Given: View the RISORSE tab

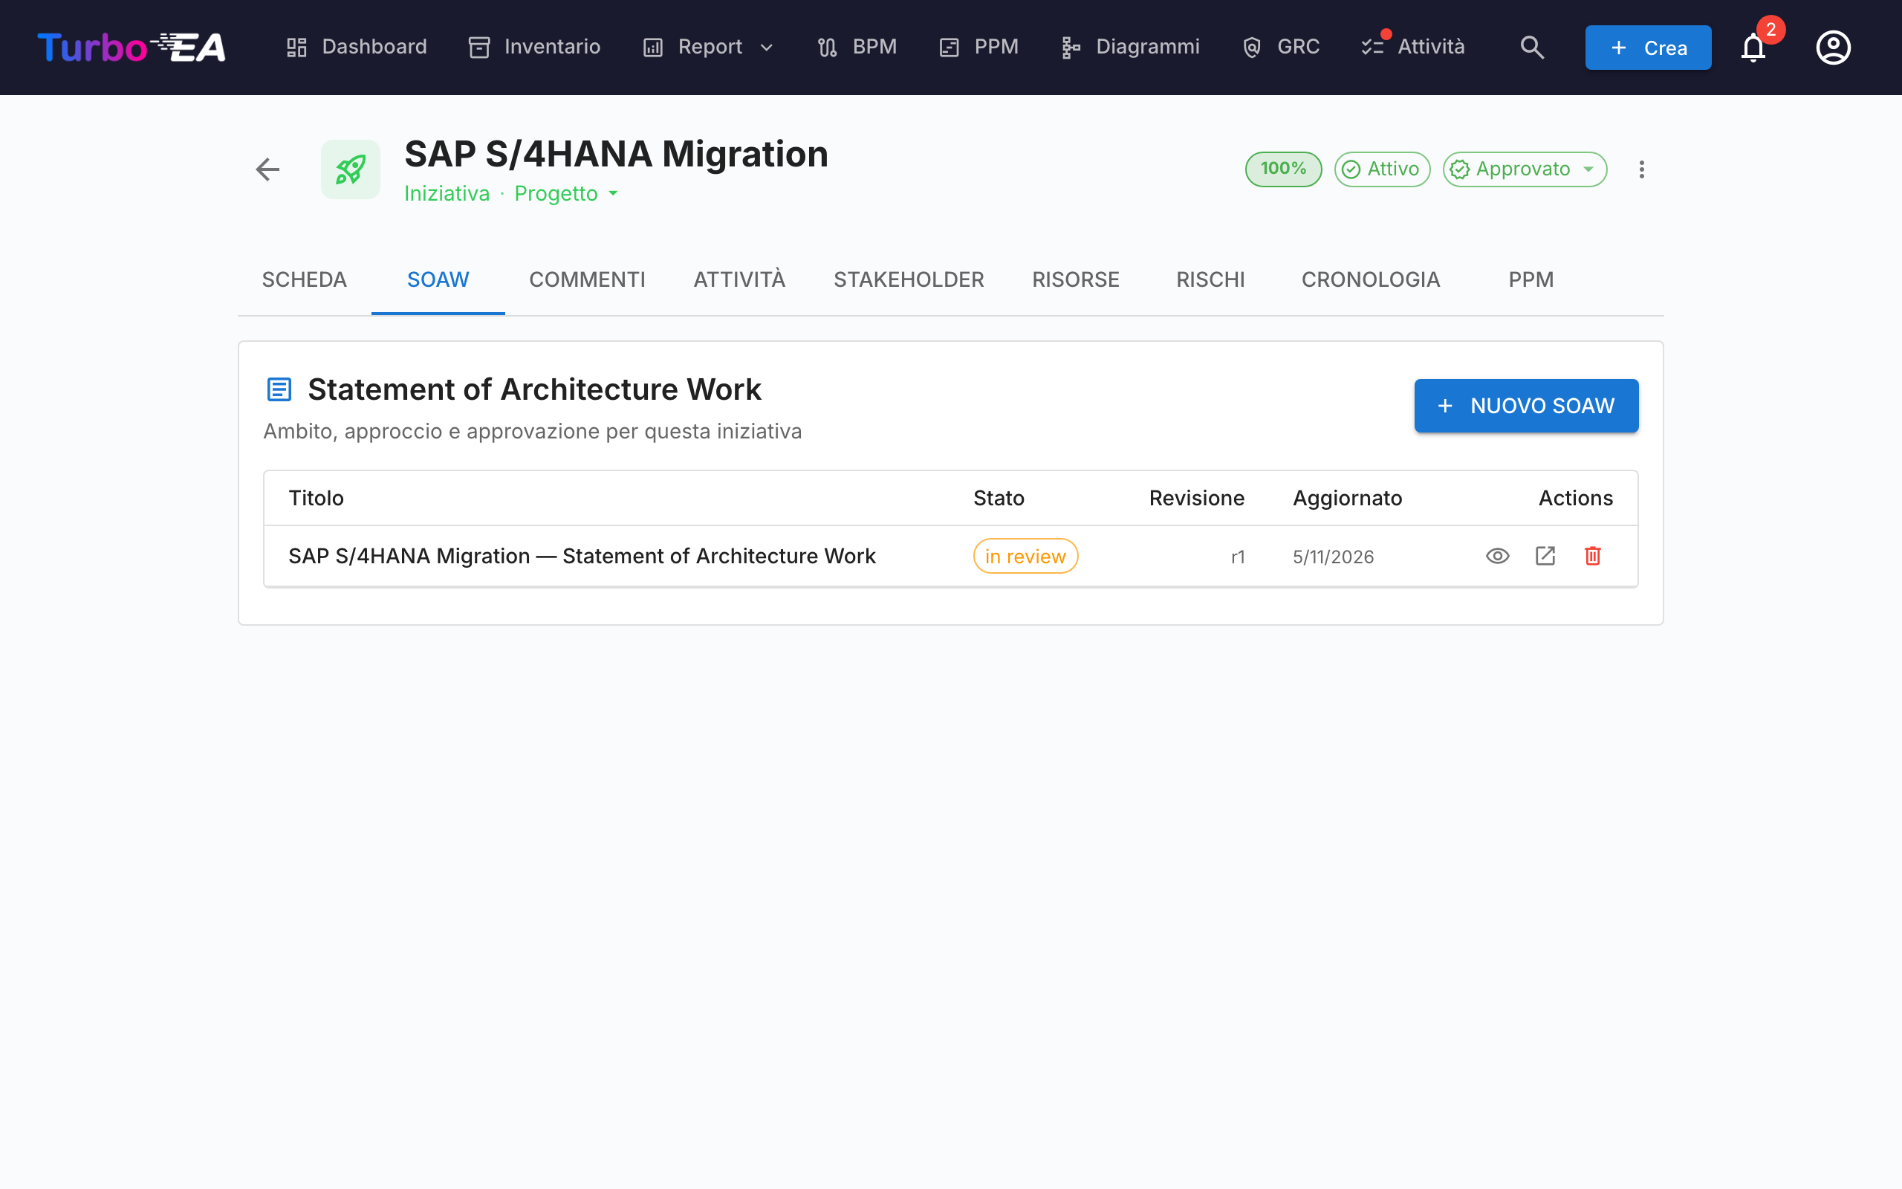Looking at the screenshot, I should pyautogui.click(x=1075, y=280).
